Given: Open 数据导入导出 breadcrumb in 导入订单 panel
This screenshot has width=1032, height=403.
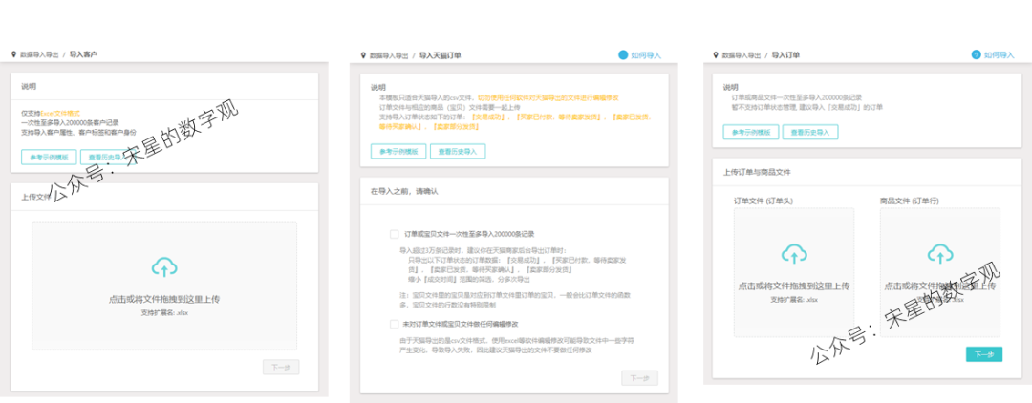Looking at the screenshot, I should tap(741, 55).
